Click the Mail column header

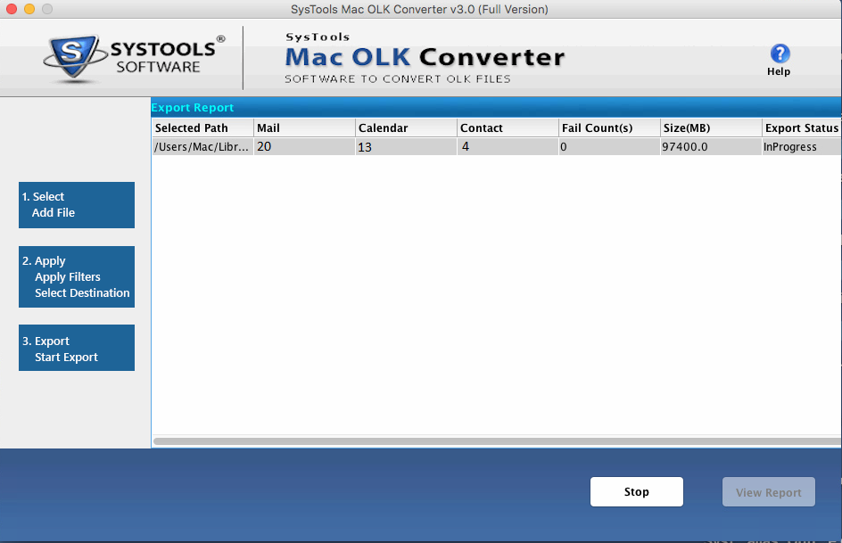point(304,128)
